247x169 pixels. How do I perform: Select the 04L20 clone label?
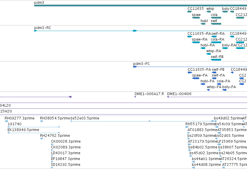click(5, 106)
